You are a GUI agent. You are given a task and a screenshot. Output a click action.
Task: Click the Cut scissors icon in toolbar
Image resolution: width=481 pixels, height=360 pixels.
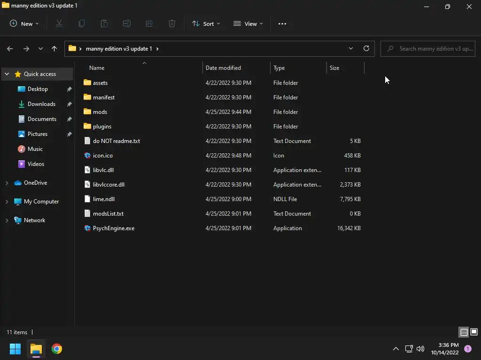[59, 23]
